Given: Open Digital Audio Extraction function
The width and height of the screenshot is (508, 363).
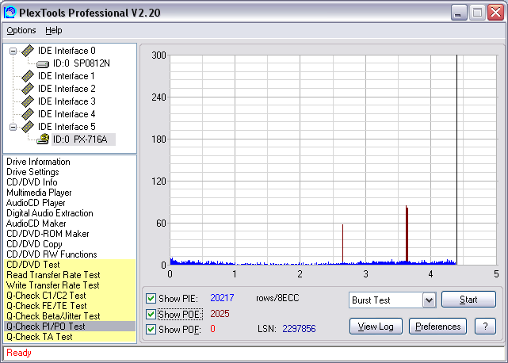Looking at the screenshot, I should 50,213.
